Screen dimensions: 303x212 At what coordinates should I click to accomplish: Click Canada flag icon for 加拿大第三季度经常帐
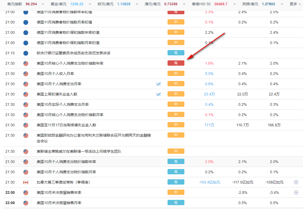(26, 182)
